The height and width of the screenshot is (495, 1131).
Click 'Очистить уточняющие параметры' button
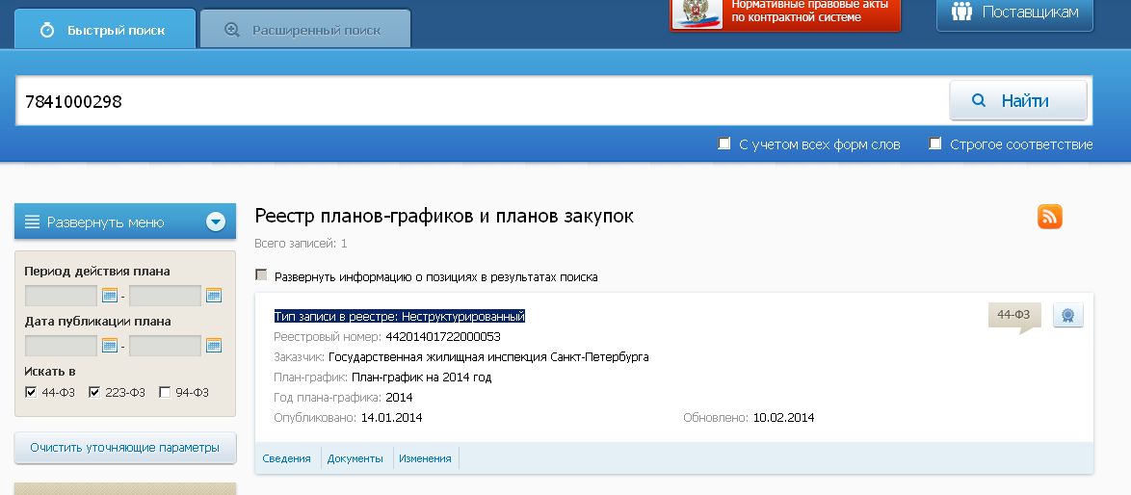(x=125, y=448)
